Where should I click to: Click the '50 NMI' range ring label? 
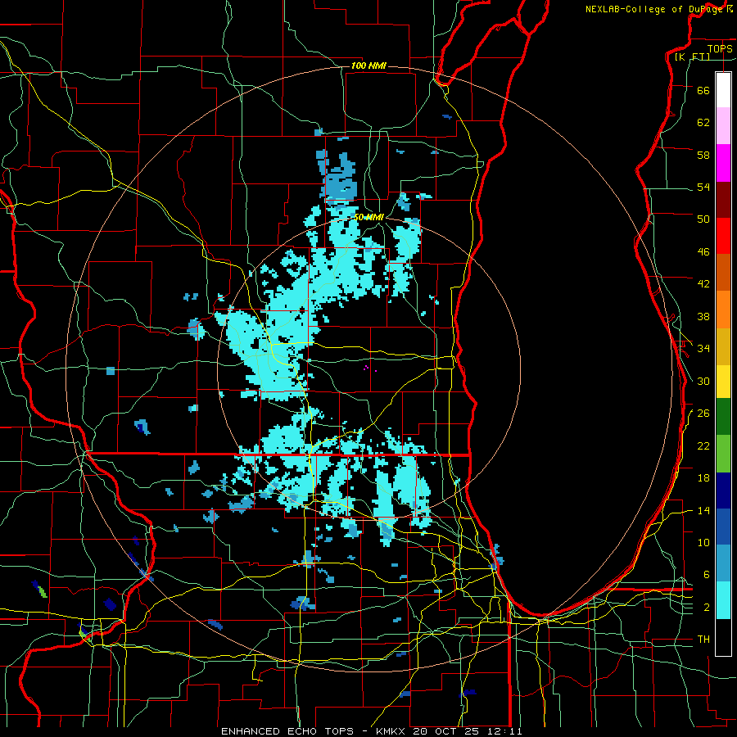(369, 217)
